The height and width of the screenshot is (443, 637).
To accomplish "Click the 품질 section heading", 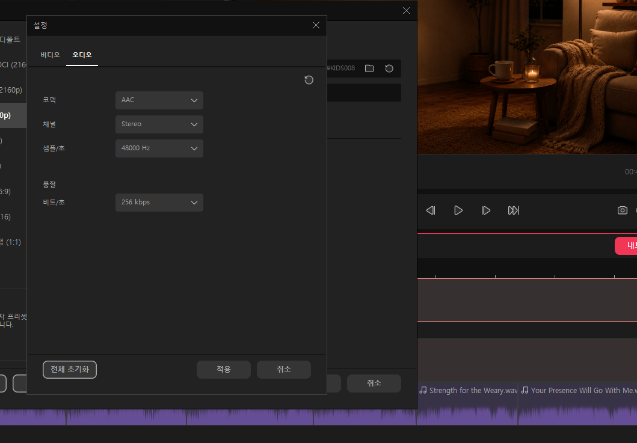I will [49, 185].
